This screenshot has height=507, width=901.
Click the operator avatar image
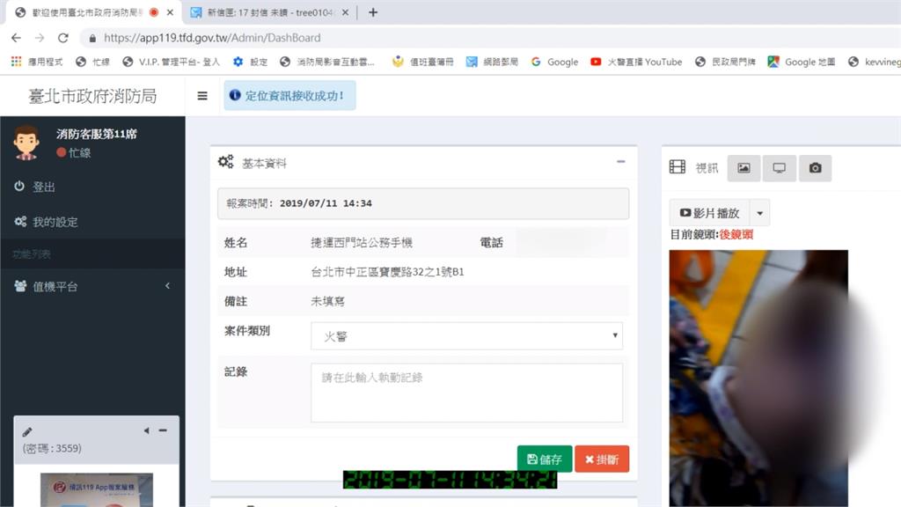pos(26,143)
